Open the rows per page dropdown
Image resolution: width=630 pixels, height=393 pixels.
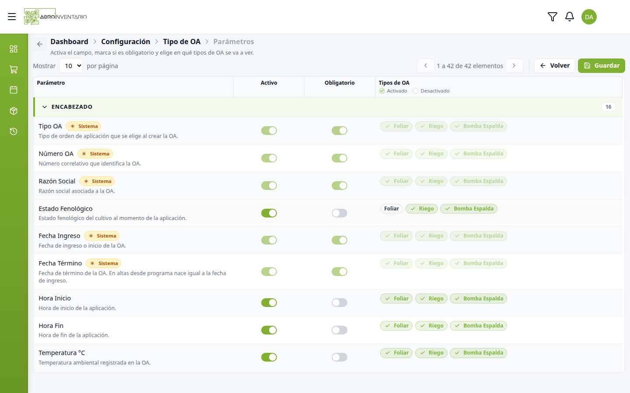(71, 66)
